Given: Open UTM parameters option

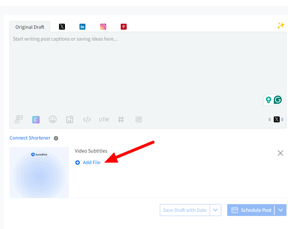Looking at the screenshot, I should click(104, 119).
